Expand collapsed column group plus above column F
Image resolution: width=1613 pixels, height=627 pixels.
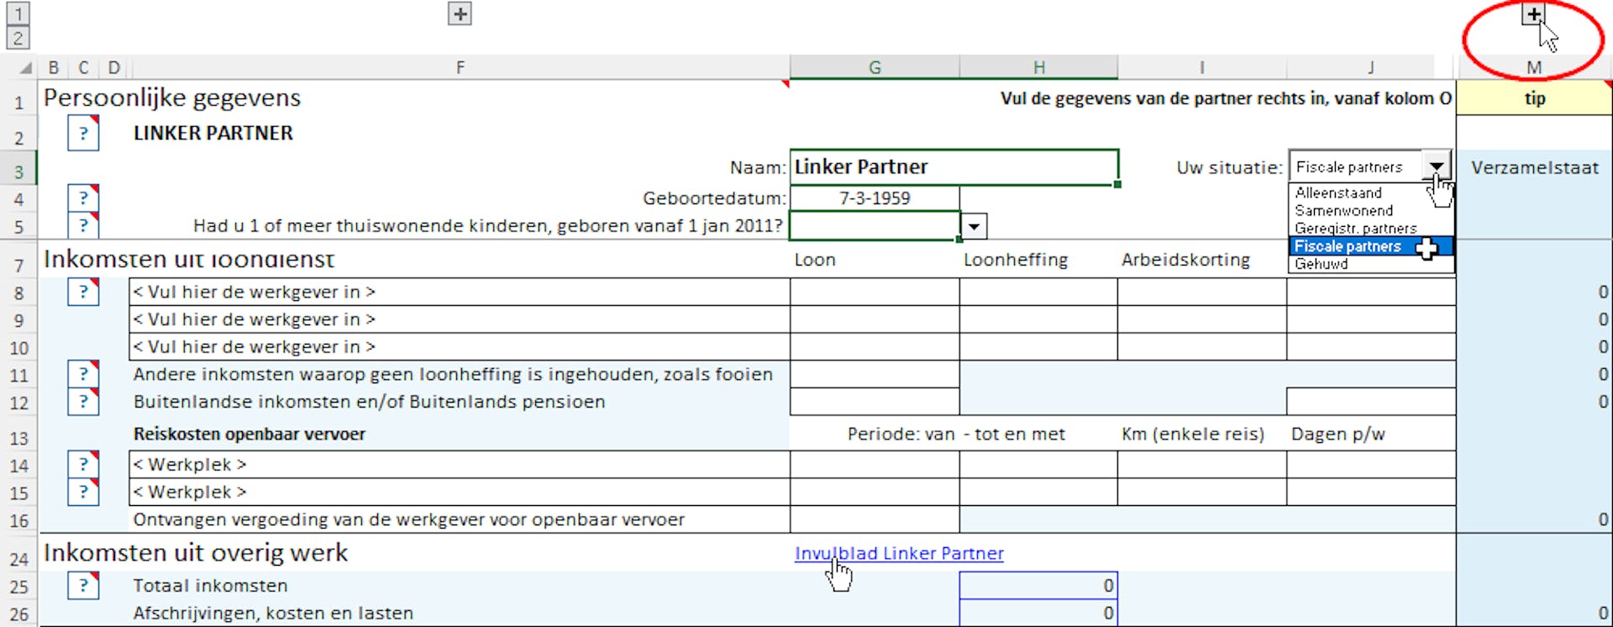460,14
